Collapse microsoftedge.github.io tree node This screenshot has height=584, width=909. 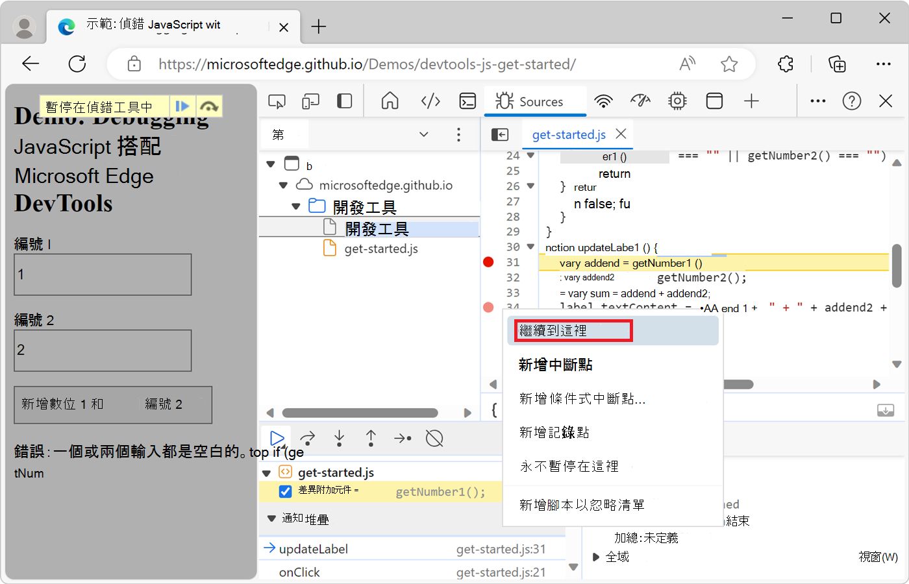click(x=283, y=185)
